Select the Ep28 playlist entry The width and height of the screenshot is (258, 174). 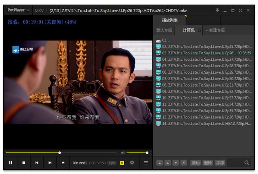(203, 66)
